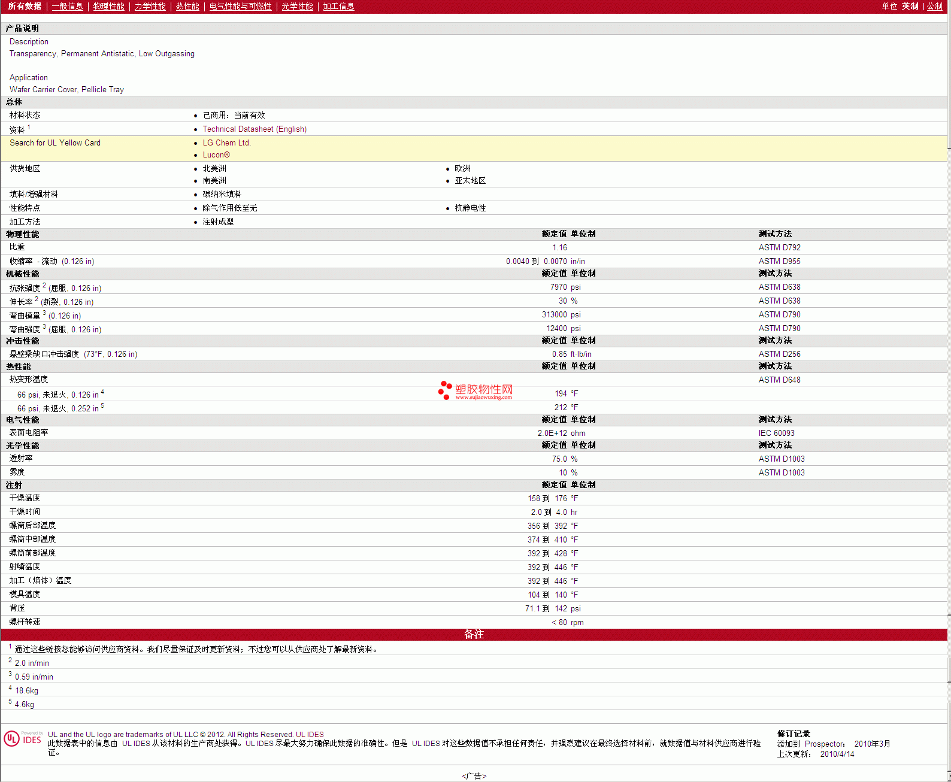Select the 313000 flexural modulus value

coord(554,314)
